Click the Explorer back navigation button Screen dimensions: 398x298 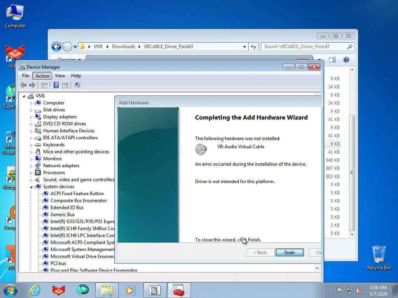pos(56,47)
